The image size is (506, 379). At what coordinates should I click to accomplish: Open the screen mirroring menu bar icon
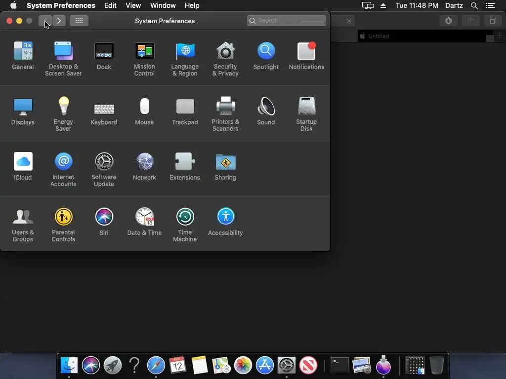pyautogui.click(x=368, y=5)
